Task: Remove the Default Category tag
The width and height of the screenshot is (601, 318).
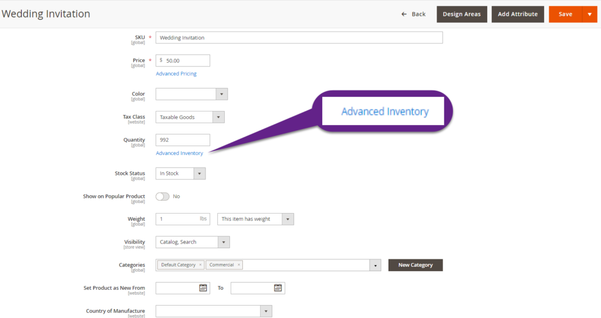Action: pos(200,265)
